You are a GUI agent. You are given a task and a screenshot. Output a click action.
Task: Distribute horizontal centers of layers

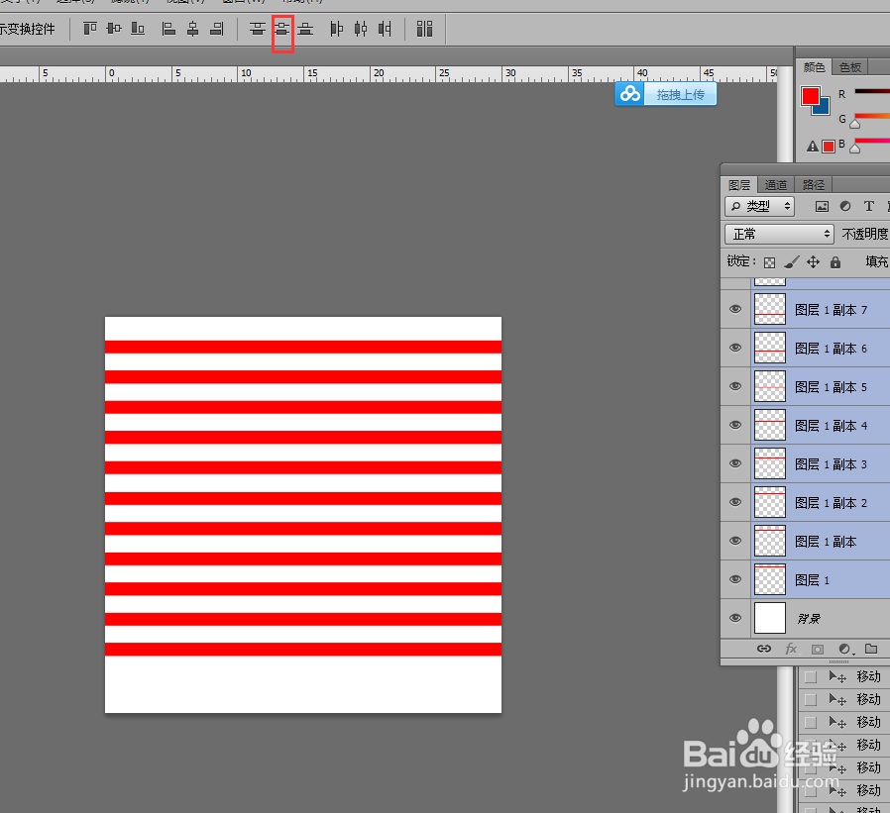click(361, 29)
